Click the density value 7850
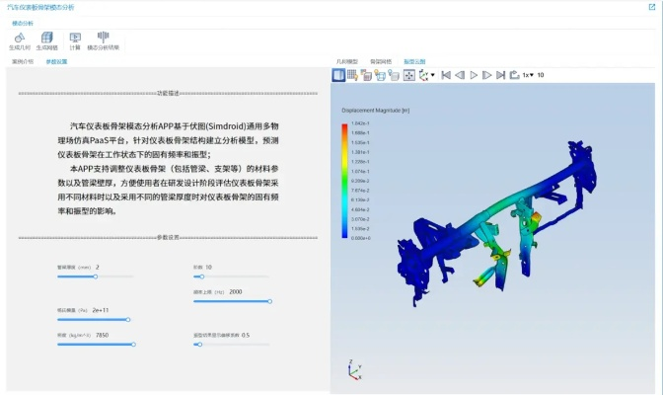 (102, 335)
